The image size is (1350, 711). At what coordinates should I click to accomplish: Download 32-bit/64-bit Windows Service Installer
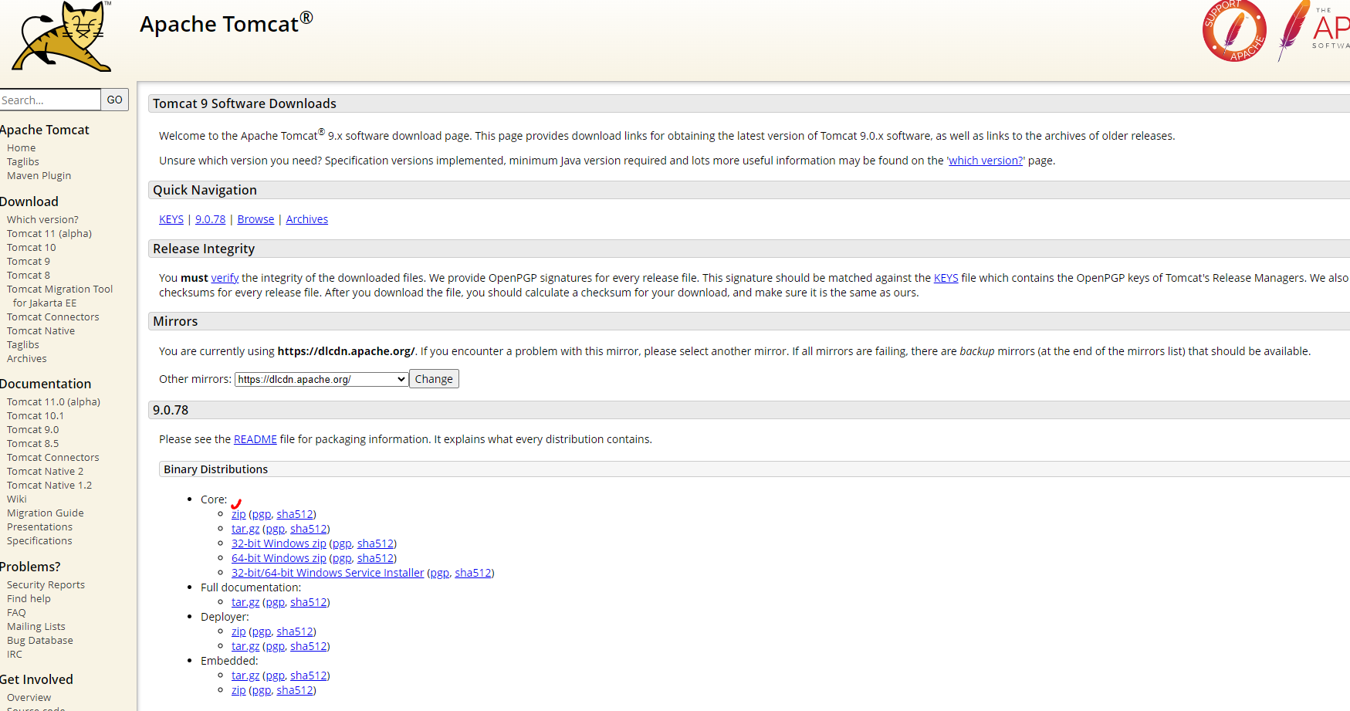327,573
